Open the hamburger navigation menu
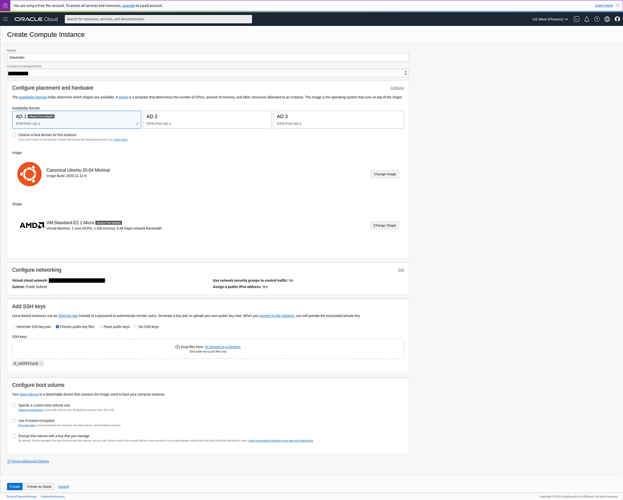623x500 pixels. click(5, 19)
